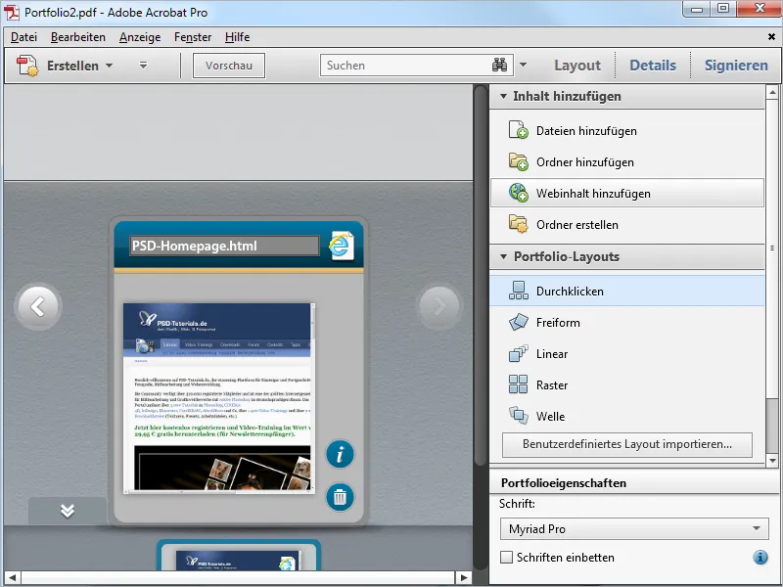Click the blue info icon beside Schriften einbetten
783x587 pixels.
click(760, 557)
